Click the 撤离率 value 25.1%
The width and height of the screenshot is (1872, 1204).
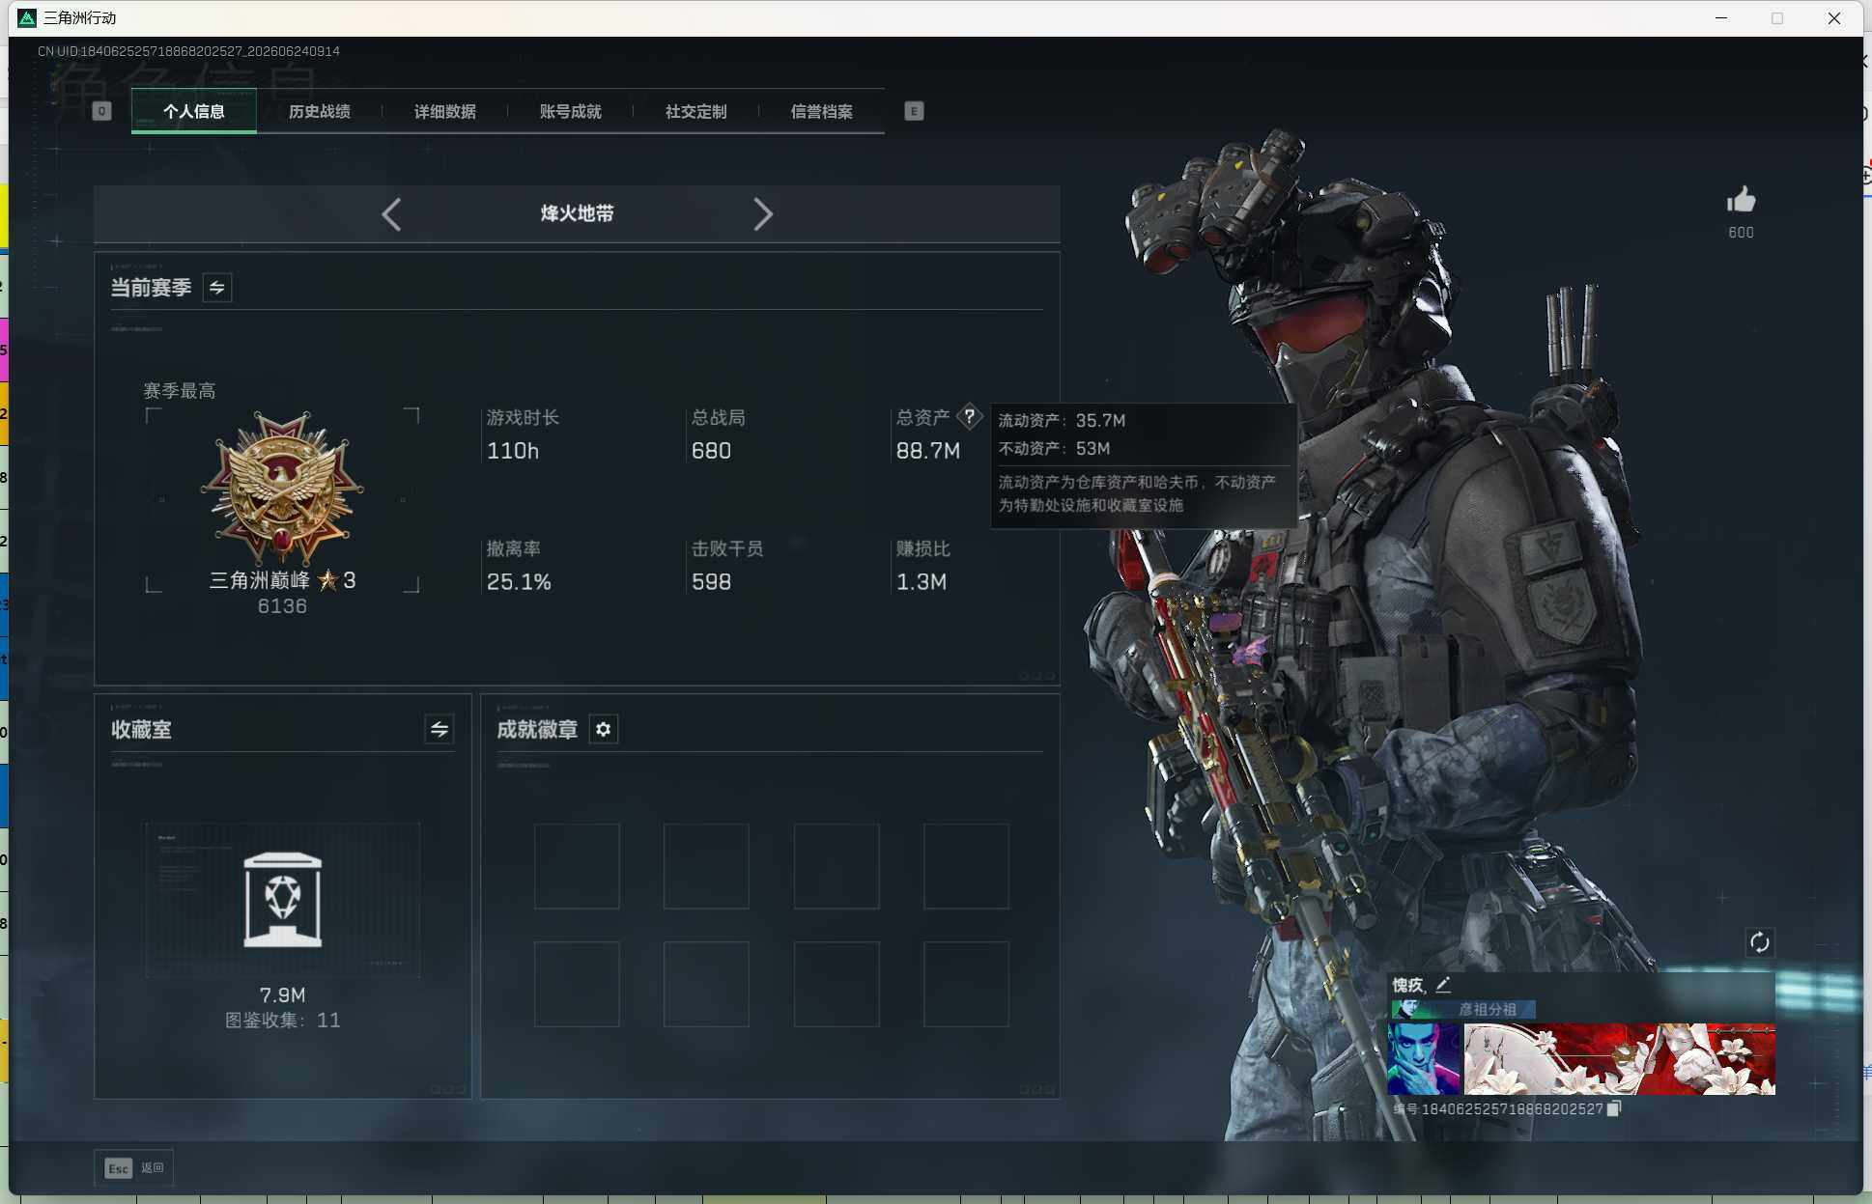coord(519,582)
